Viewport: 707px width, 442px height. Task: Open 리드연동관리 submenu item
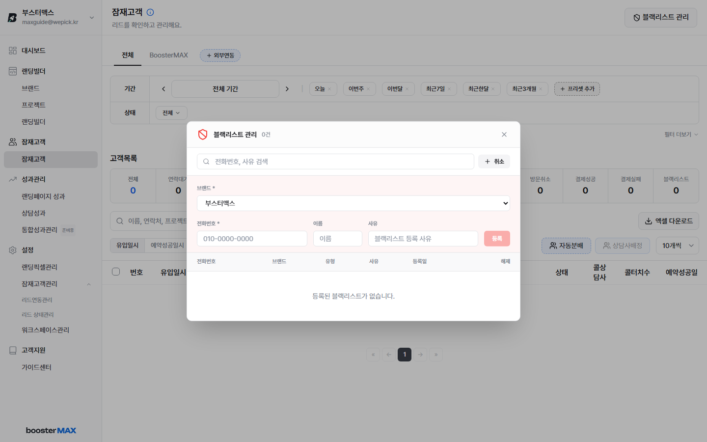tap(37, 300)
